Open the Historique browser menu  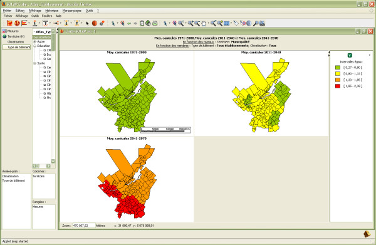coord(52,11)
